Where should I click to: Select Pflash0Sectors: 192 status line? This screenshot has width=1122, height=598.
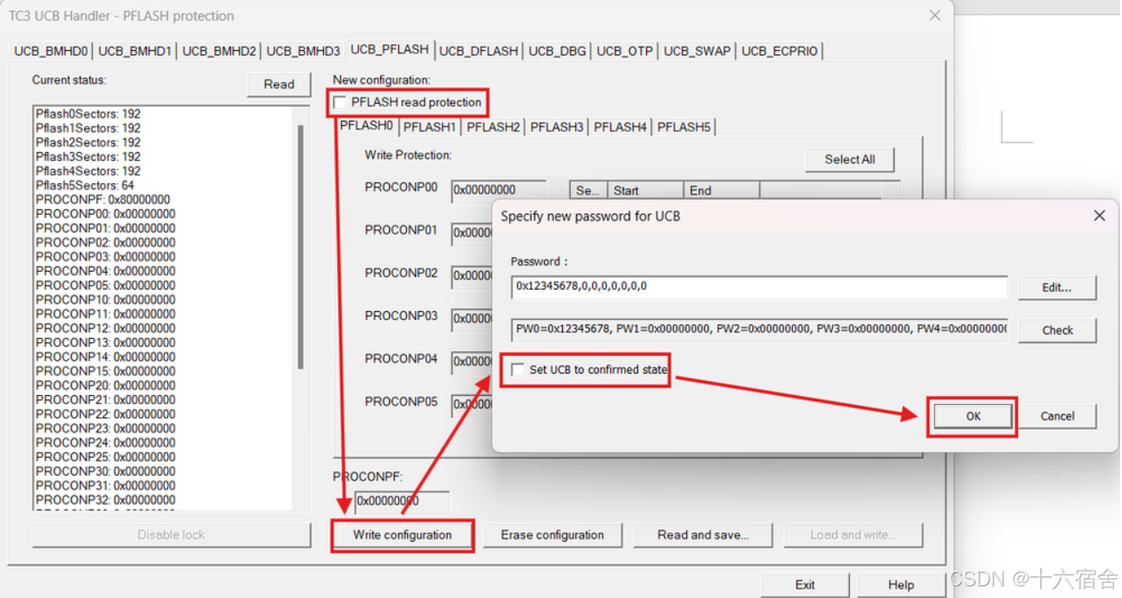pyautogui.click(x=88, y=114)
